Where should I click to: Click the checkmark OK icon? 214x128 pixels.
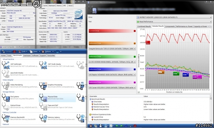coord(131,126)
